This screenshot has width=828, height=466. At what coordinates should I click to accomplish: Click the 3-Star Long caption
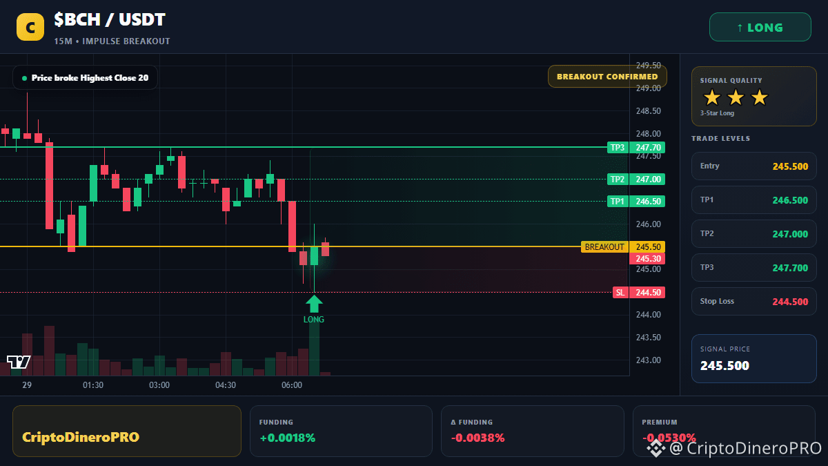coord(717,113)
